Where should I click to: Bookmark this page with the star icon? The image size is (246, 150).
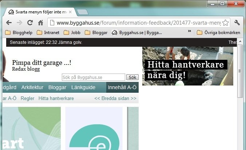[226, 23]
